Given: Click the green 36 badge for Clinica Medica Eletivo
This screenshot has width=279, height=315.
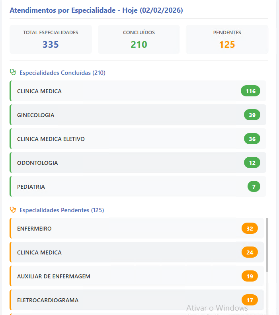Looking at the screenshot, I should coord(252,139).
